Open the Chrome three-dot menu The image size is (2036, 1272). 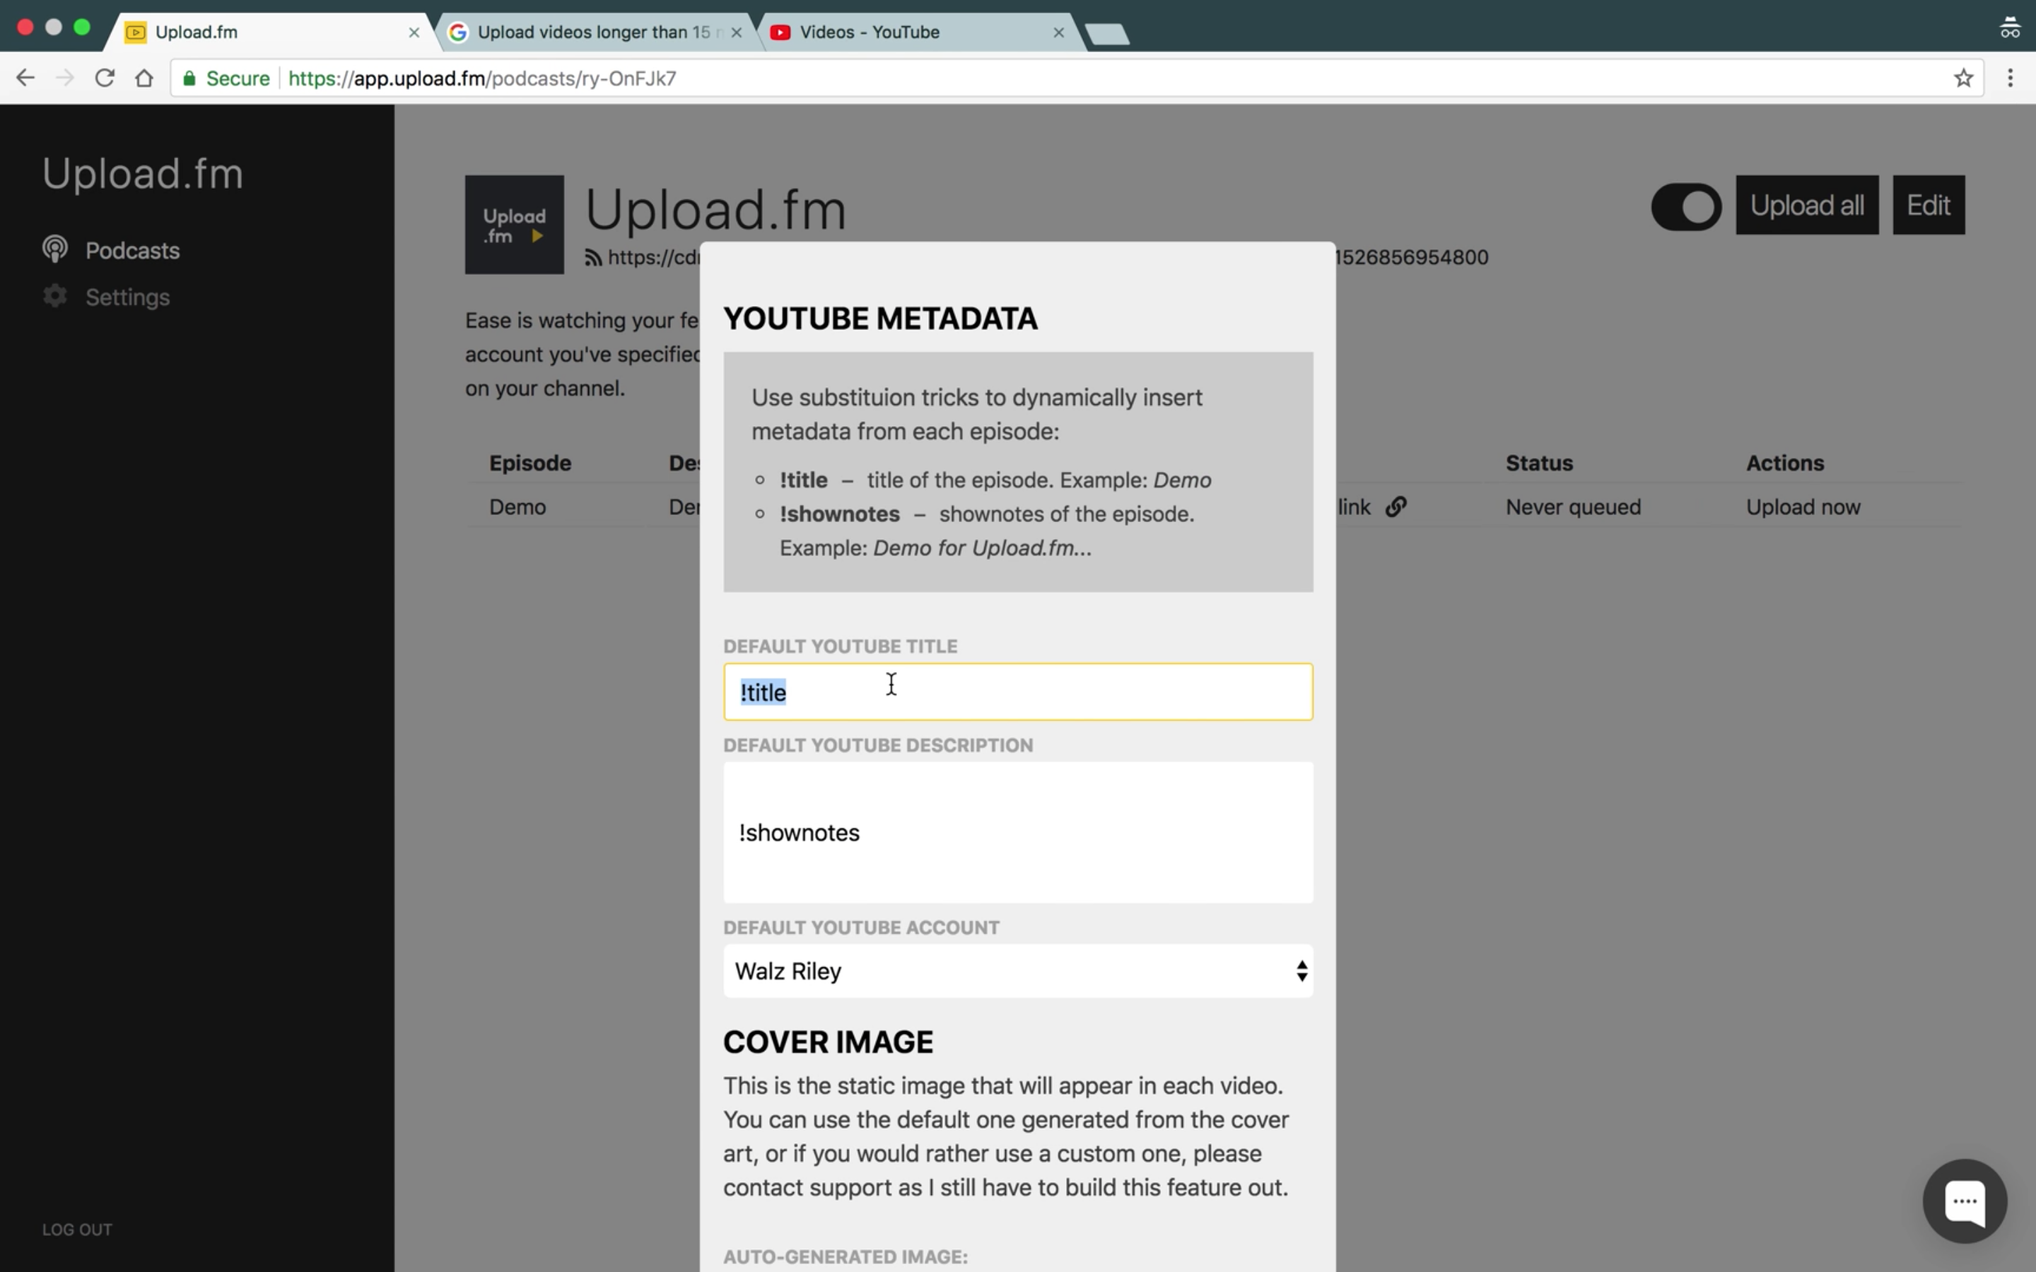coord(2010,78)
